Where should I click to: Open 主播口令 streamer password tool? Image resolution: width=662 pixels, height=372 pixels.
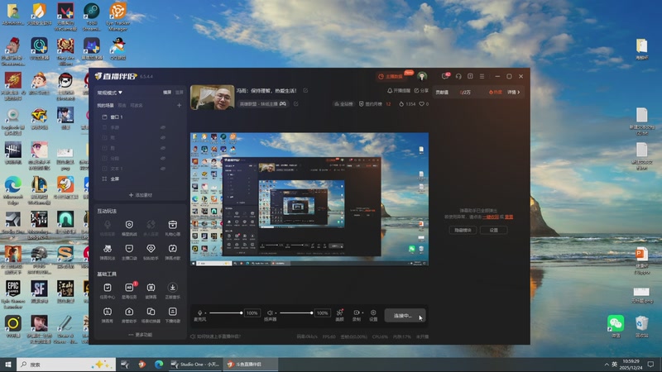point(129,252)
